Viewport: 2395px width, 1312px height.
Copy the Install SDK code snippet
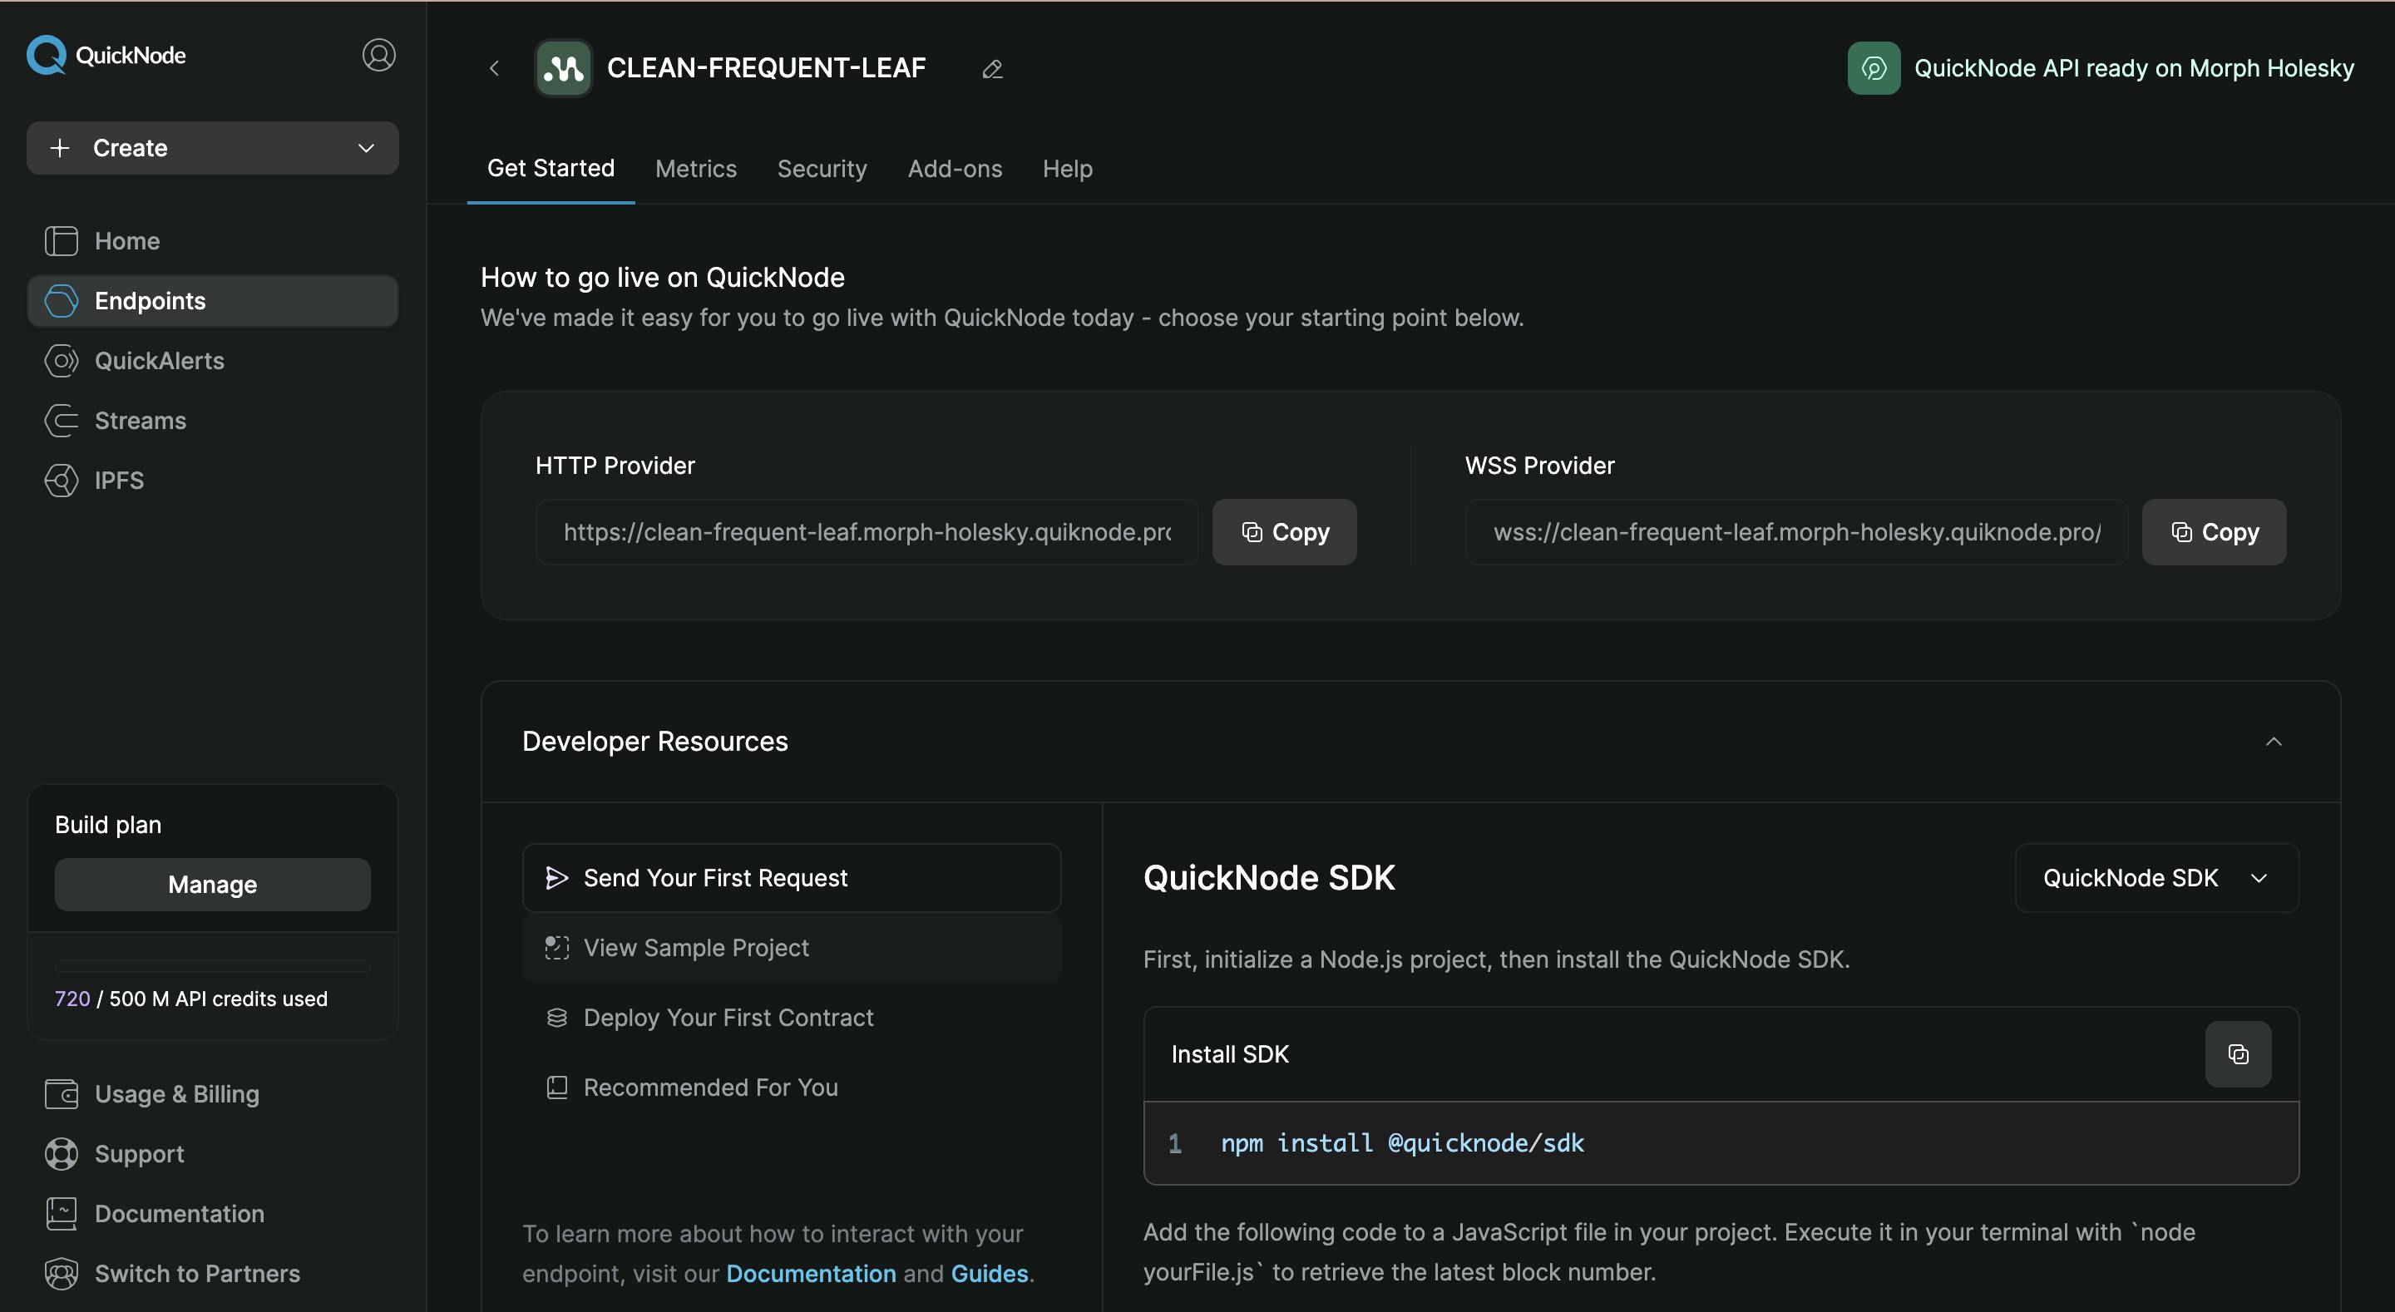tap(2238, 1053)
